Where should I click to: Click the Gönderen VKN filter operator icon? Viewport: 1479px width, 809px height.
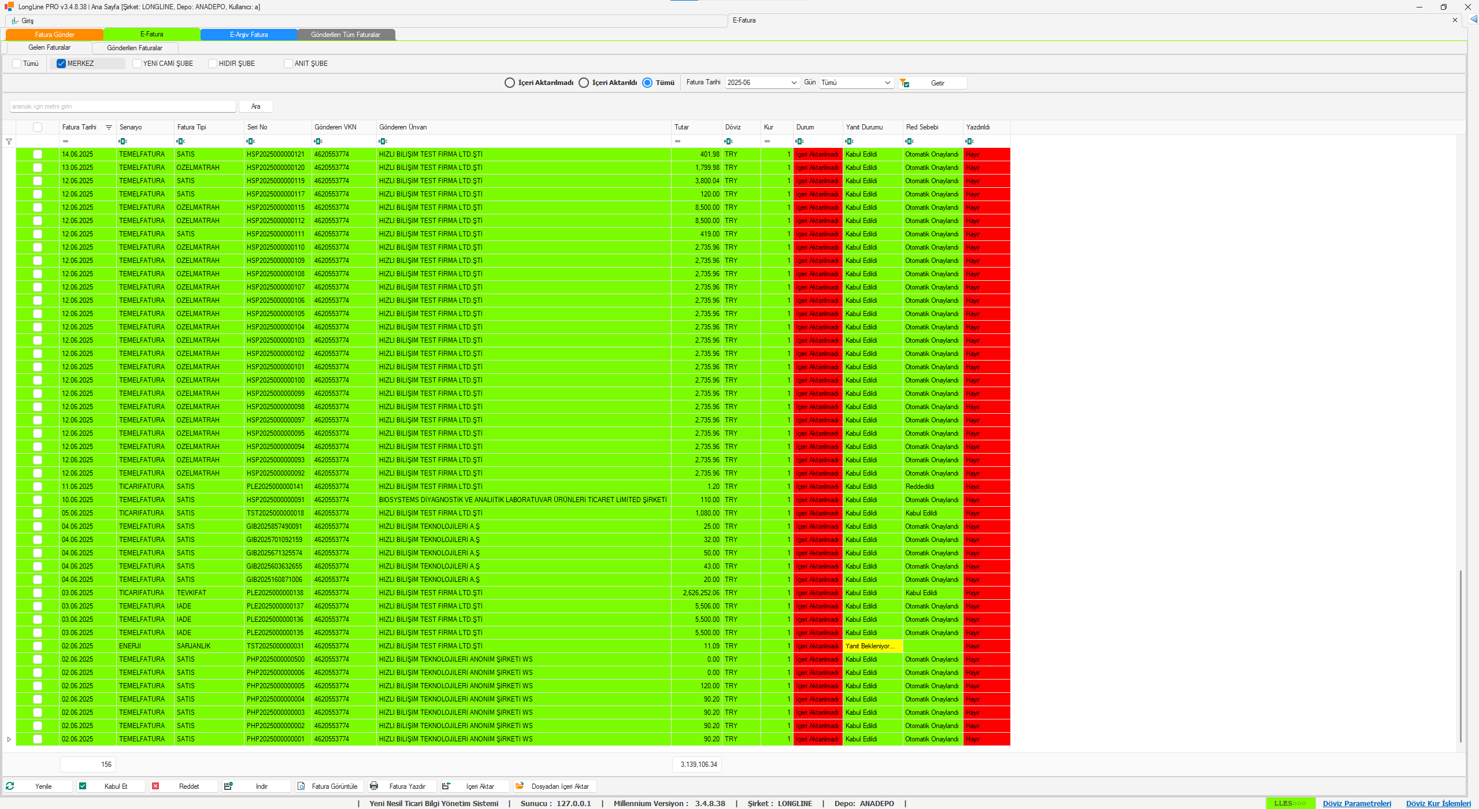click(x=318, y=142)
